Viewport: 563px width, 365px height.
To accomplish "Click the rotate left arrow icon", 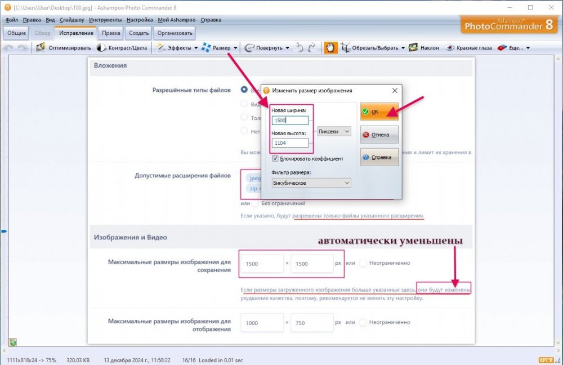I will coord(299,48).
